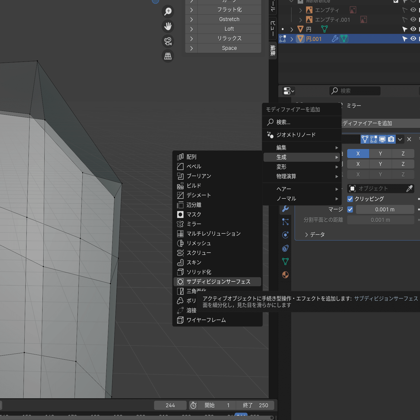420x420 pixels.
Task: Expand the 円.001 tree item
Action: (x=292, y=39)
